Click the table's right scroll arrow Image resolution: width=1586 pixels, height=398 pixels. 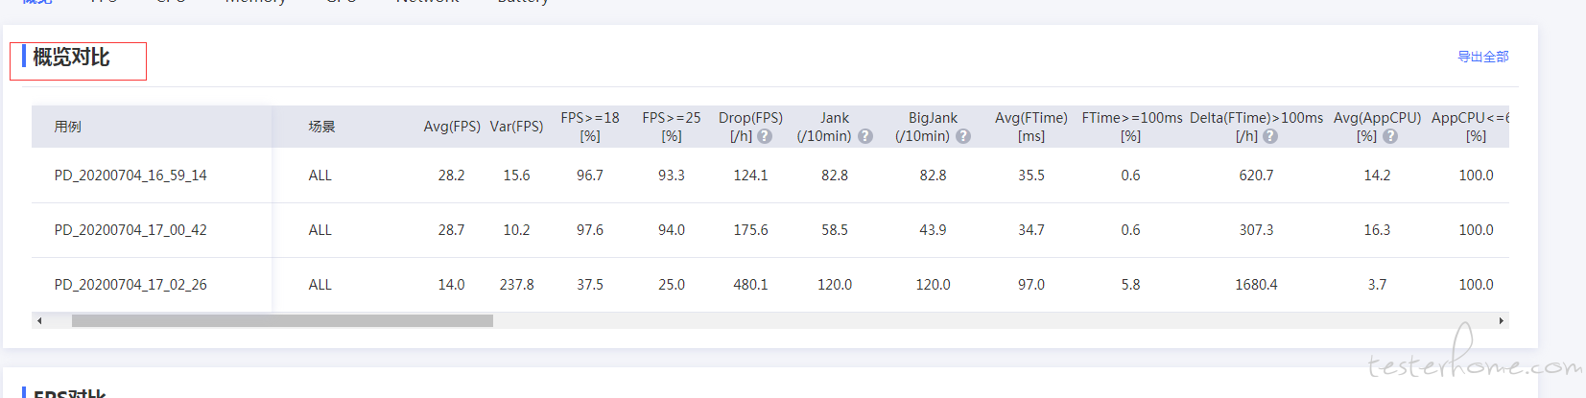pos(1501,320)
